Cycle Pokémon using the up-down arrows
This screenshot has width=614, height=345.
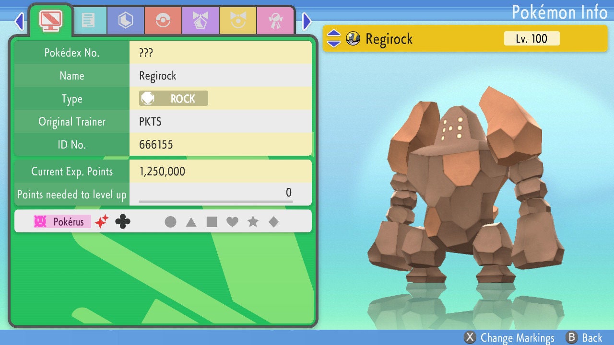334,39
